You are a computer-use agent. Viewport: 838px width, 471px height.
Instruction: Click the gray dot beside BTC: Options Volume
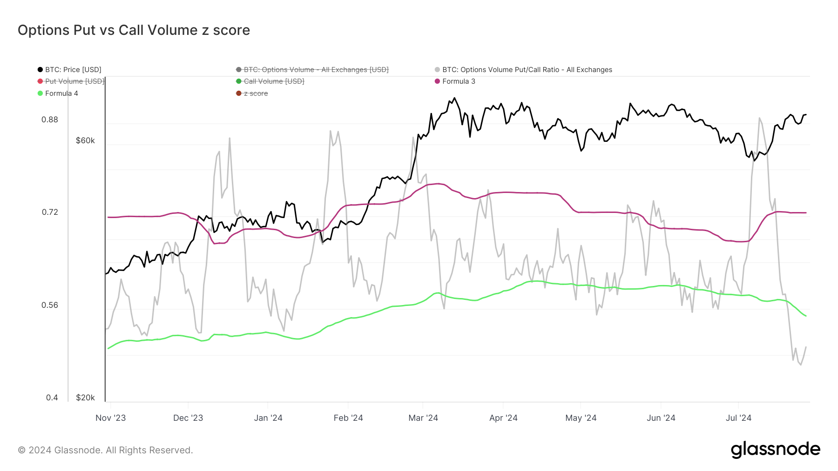pos(239,70)
